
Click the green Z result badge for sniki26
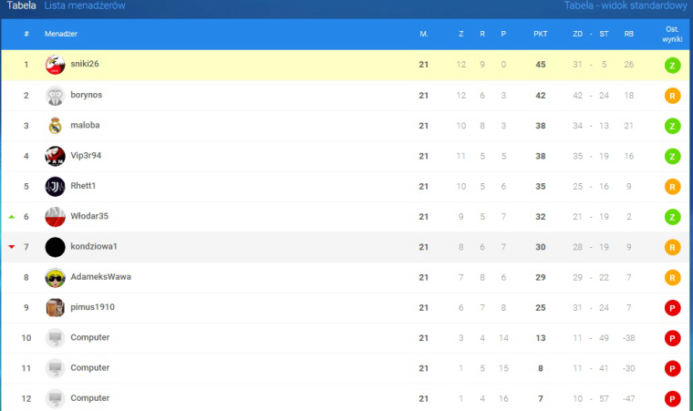(673, 65)
